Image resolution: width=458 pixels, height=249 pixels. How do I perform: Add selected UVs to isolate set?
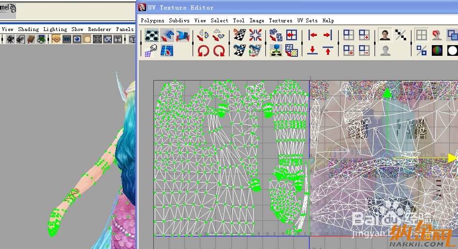364,35
